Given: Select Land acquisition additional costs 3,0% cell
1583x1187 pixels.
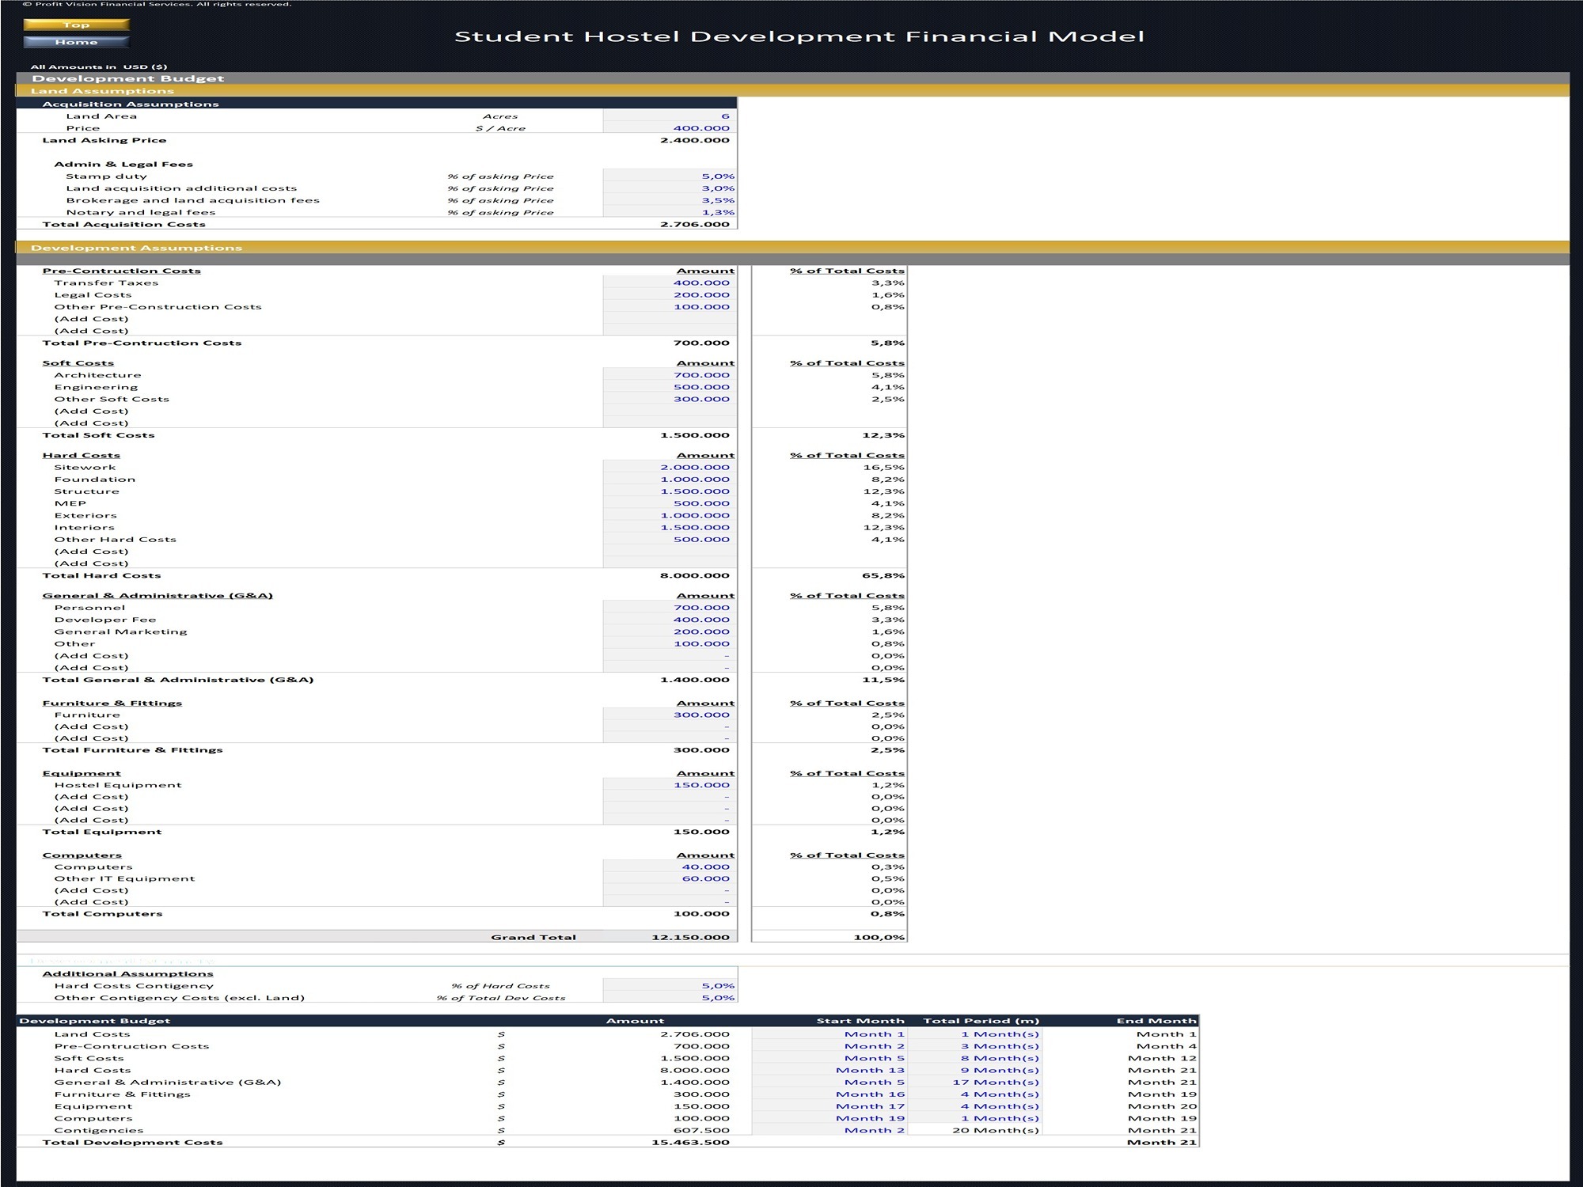Looking at the screenshot, I should [670, 188].
